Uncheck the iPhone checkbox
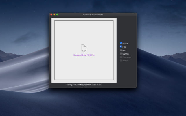The width and height of the screenshot is (186, 116). tap(121, 43)
